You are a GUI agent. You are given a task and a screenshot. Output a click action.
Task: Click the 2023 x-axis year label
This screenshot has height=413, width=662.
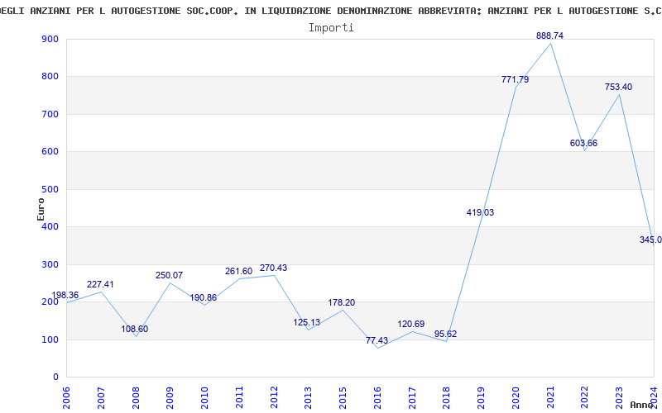(x=619, y=398)
